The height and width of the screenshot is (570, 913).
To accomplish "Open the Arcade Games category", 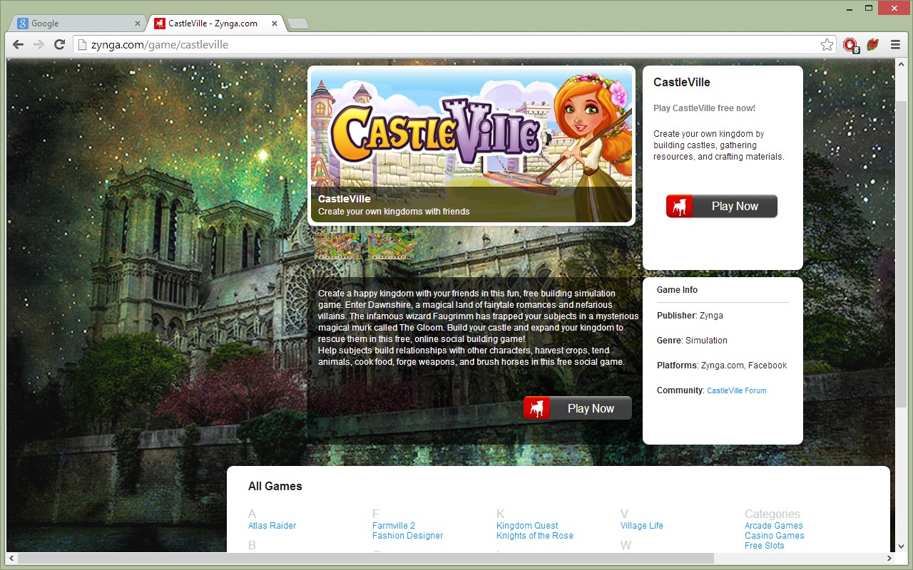I will pos(774,526).
